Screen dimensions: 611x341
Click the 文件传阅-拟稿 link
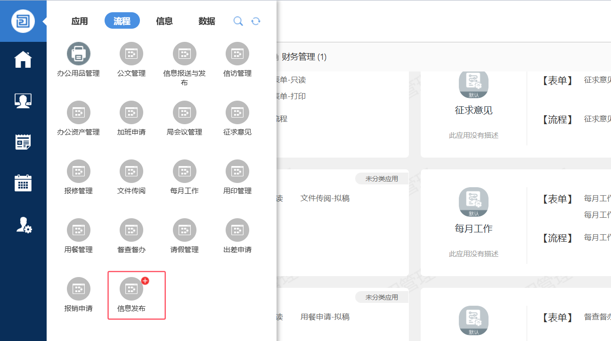(325, 198)
